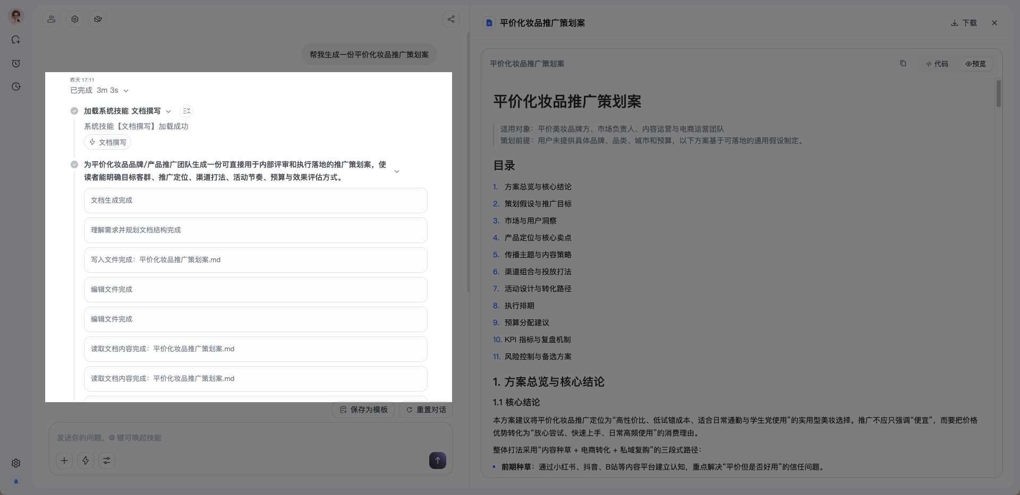Open skills with the lightning icon
The image size is (1020, 495).
[86, 461]
